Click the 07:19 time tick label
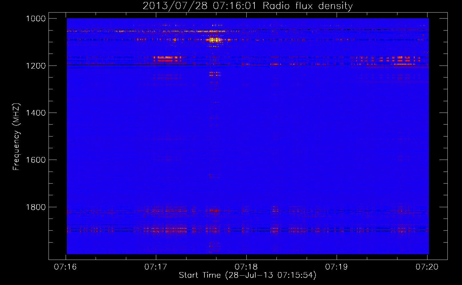Viewport: 462px width, 285px height. (337, 267)
